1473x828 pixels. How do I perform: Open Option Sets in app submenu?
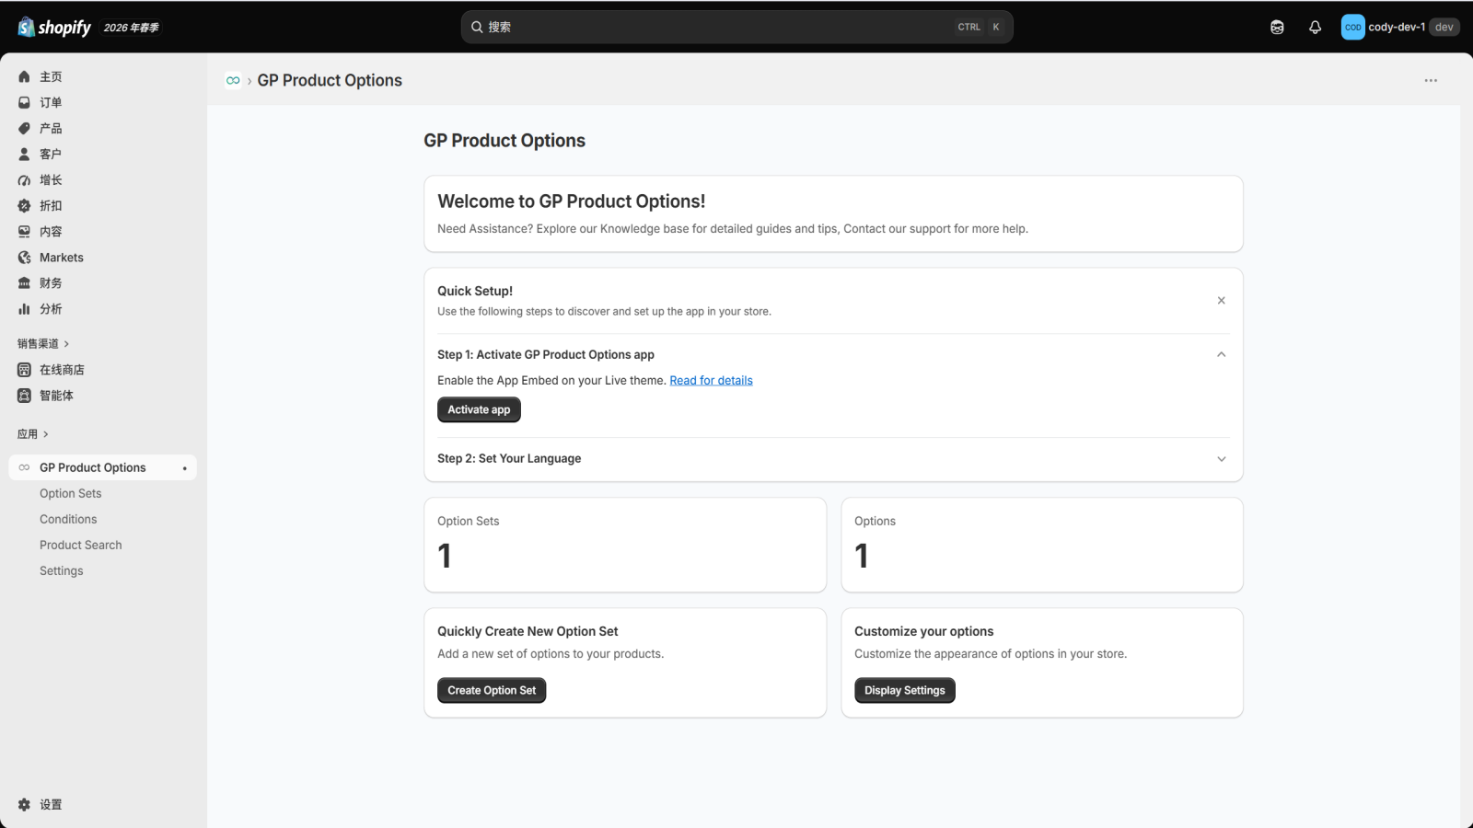tap(71, 494)
